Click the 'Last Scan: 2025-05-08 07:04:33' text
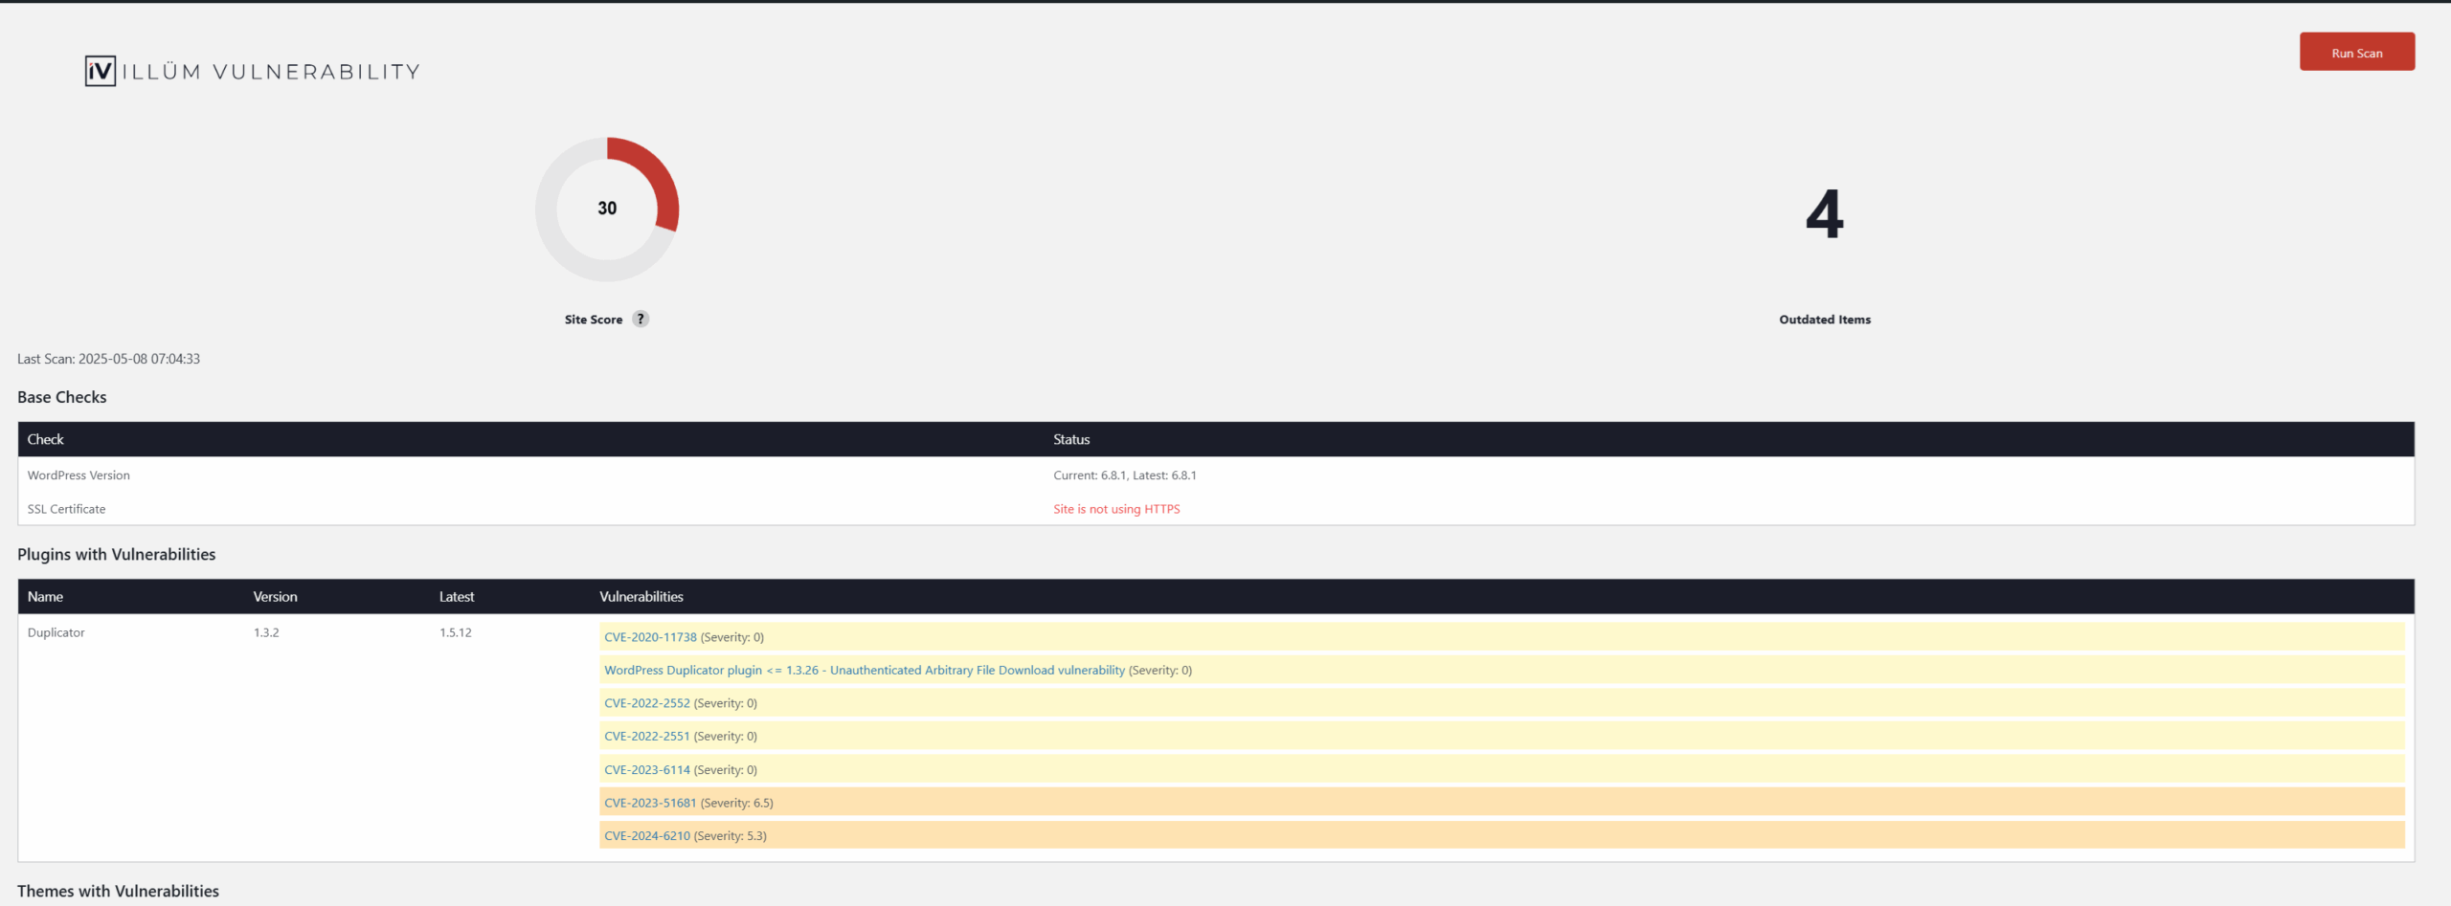2451x906 pixels. pyautogui.click(x=108, y=359)
